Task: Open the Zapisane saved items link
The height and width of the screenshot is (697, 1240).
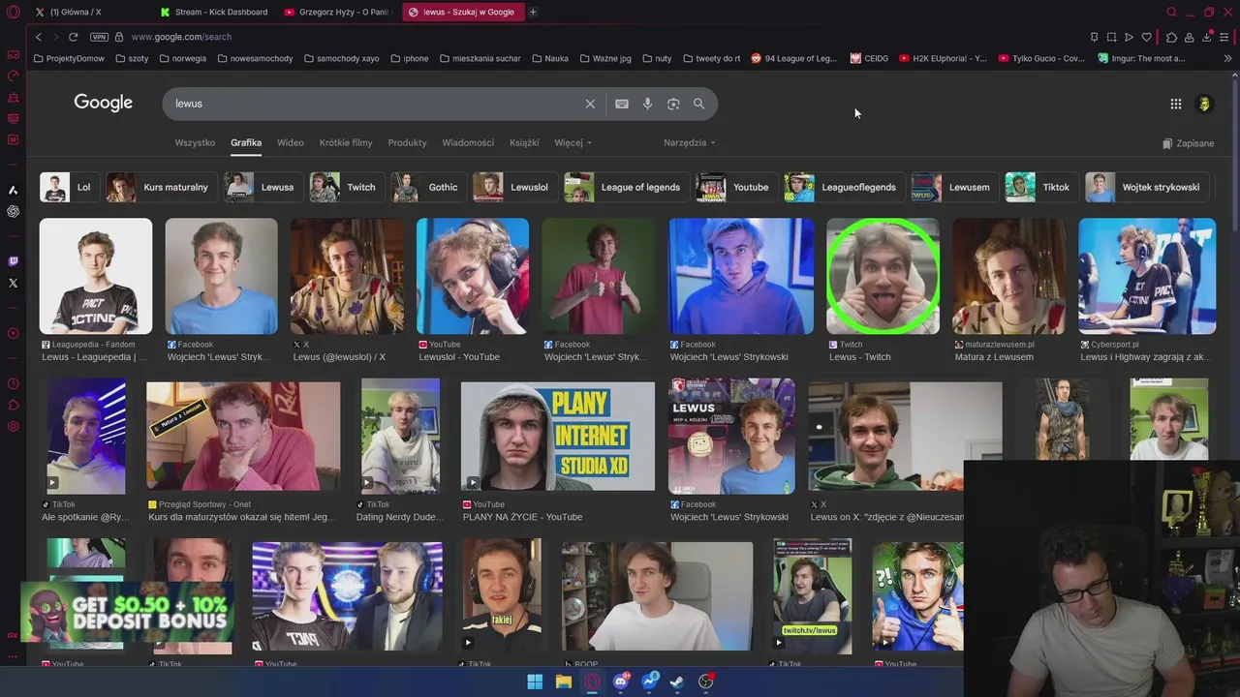Action: point(1188,143)
